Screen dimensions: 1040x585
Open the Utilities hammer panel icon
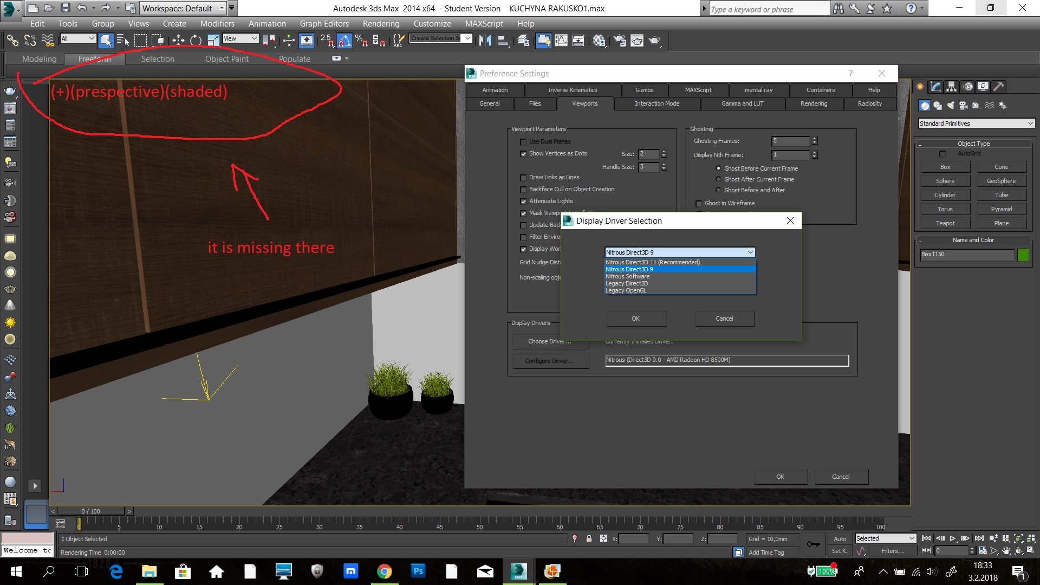coord(999,87)
